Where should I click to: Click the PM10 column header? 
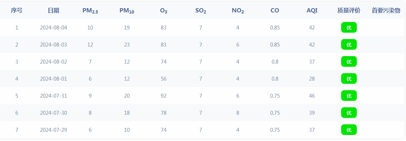127,11
